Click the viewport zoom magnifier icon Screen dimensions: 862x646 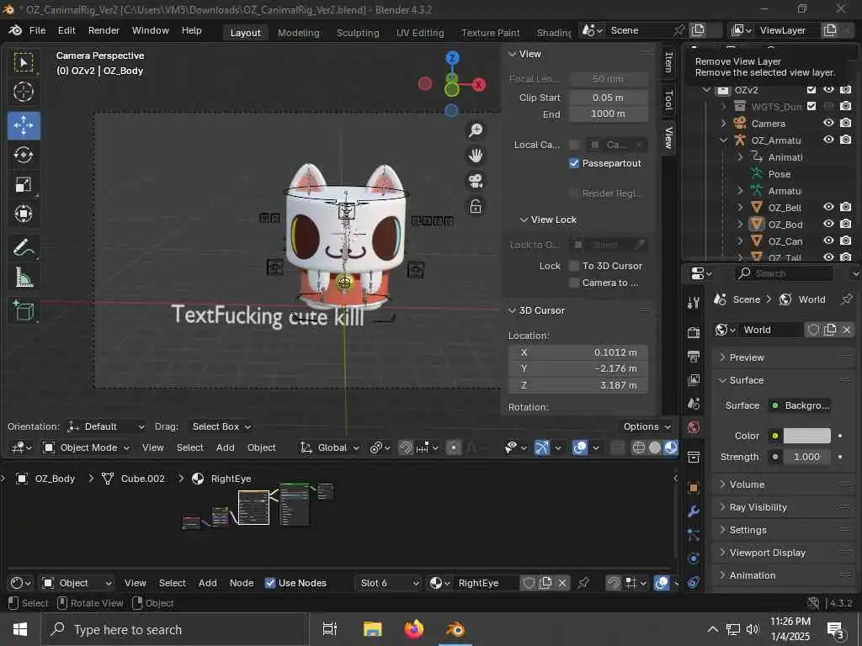pos(476,130)
